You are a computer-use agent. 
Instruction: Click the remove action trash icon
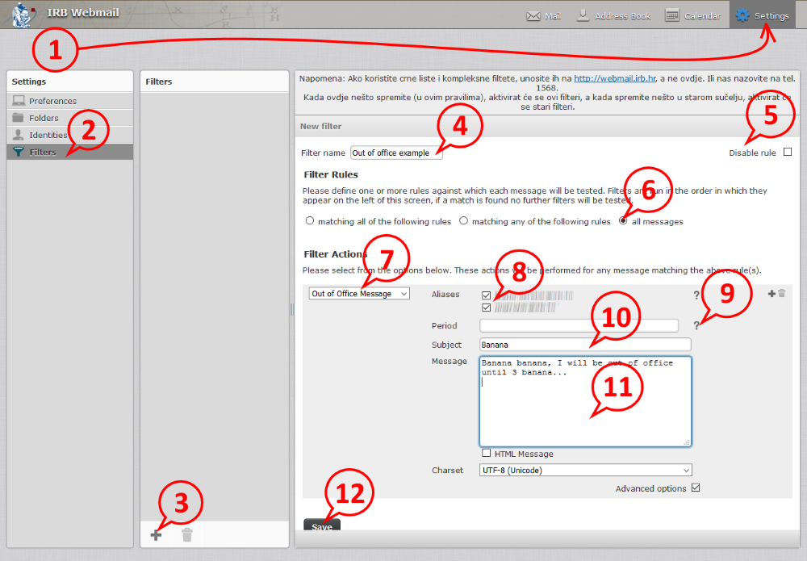pos(781,294)
